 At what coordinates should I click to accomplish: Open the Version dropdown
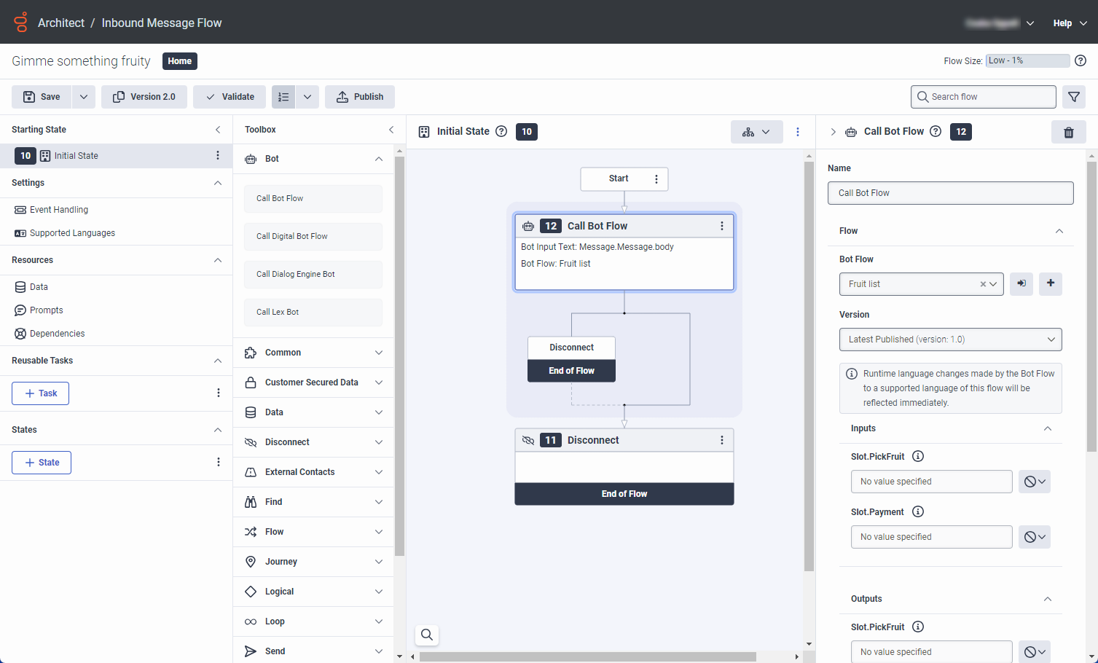pyautogui.click(x=950, y=340)
